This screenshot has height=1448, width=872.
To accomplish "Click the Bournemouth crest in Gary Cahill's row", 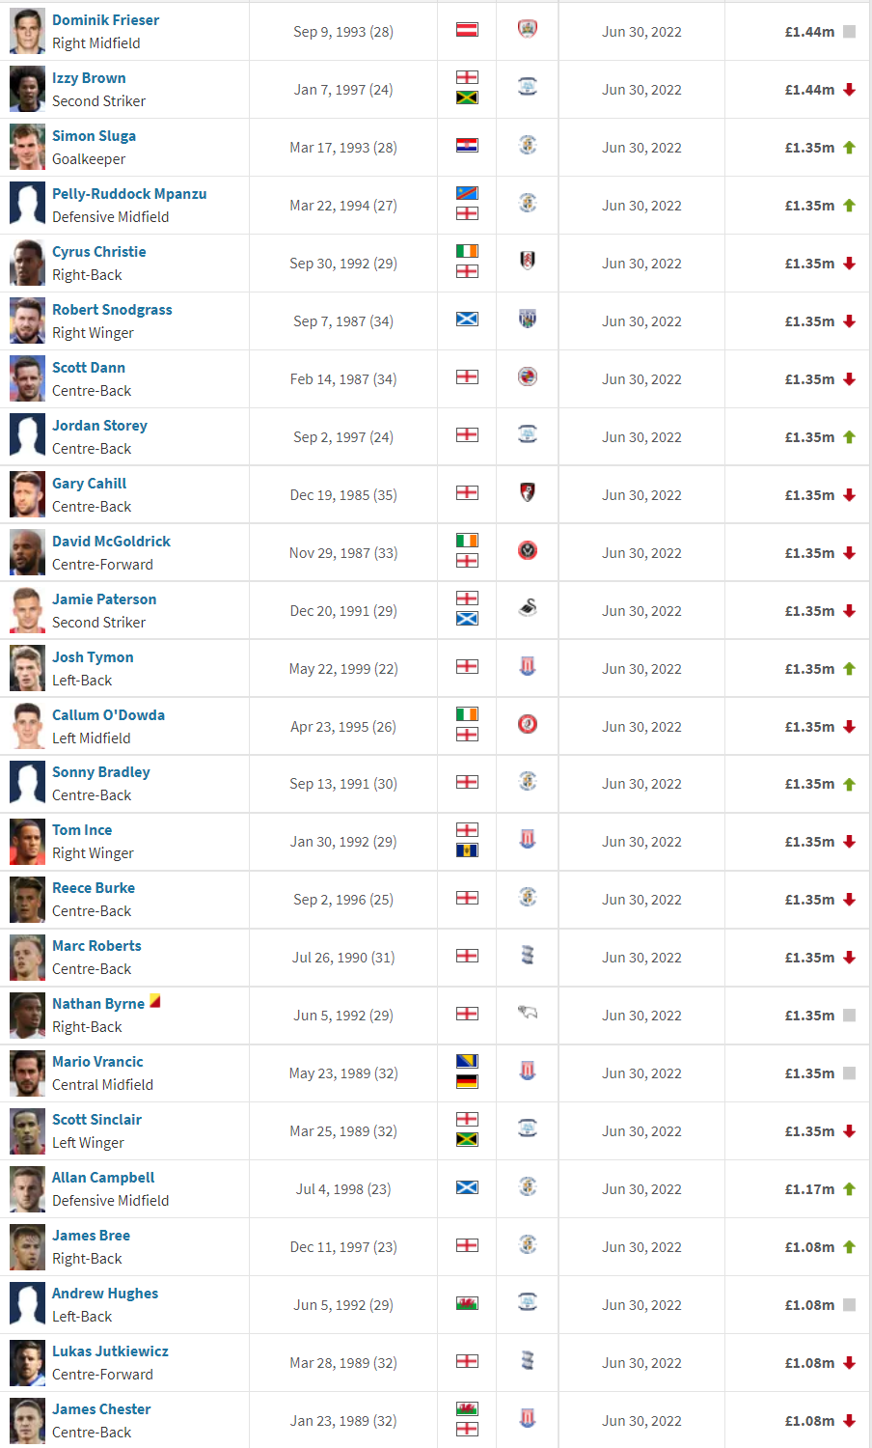I will click(528, 492).
